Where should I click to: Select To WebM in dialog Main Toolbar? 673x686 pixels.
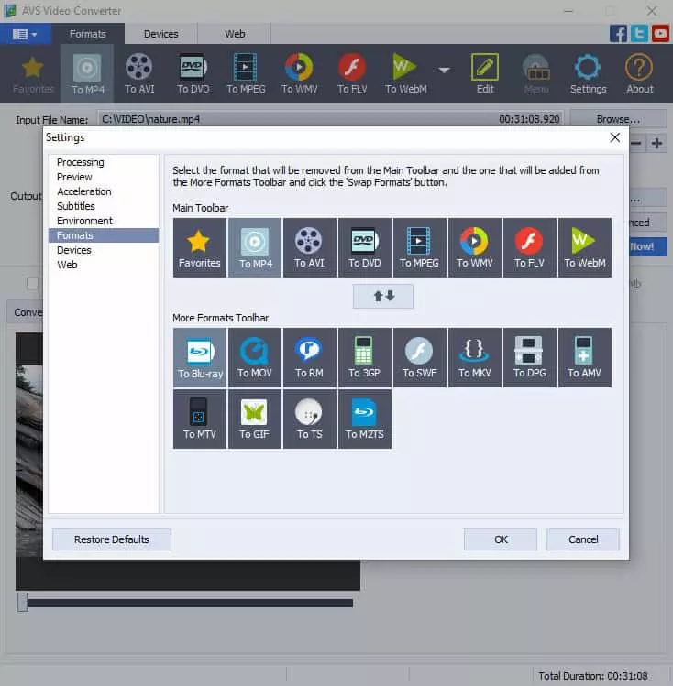click(585, 247)
